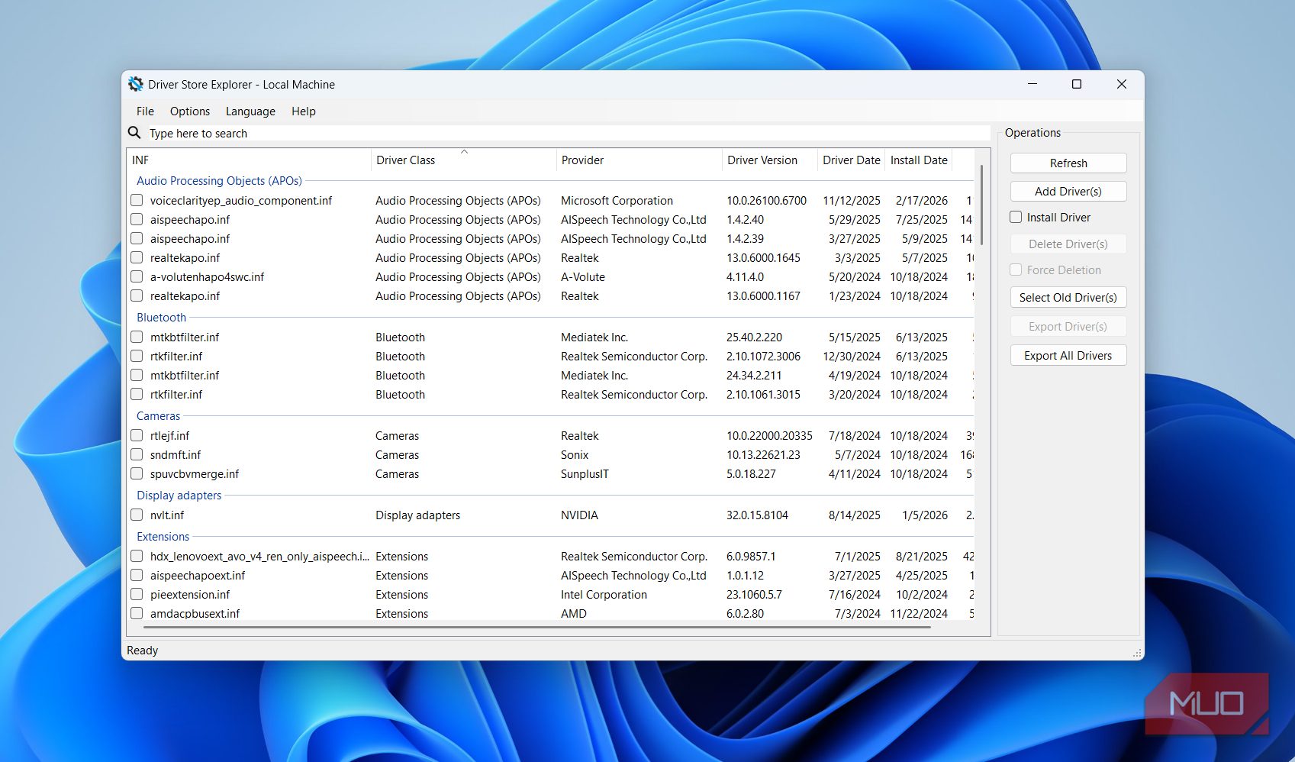This screenshot has width=1295, height=762.
Task: Click the horizontal scrollbar of the driver list
Action: click(x=536, y=628)
